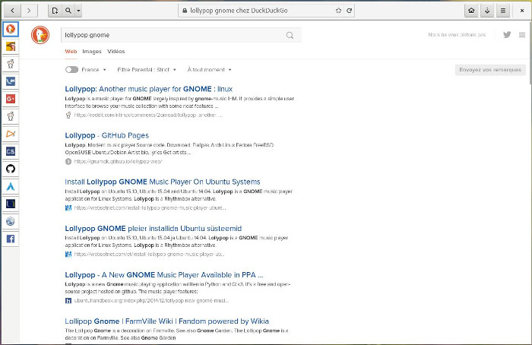Image resolution: width=532 pixels, height=345 pixels.
Task: Open the Facebook tab in the sidebar
Action: (x=11, y=239)
